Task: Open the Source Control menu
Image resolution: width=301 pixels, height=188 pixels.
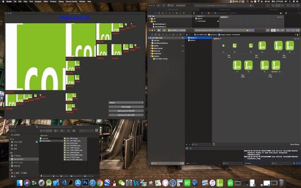Action: pos(72,1)
